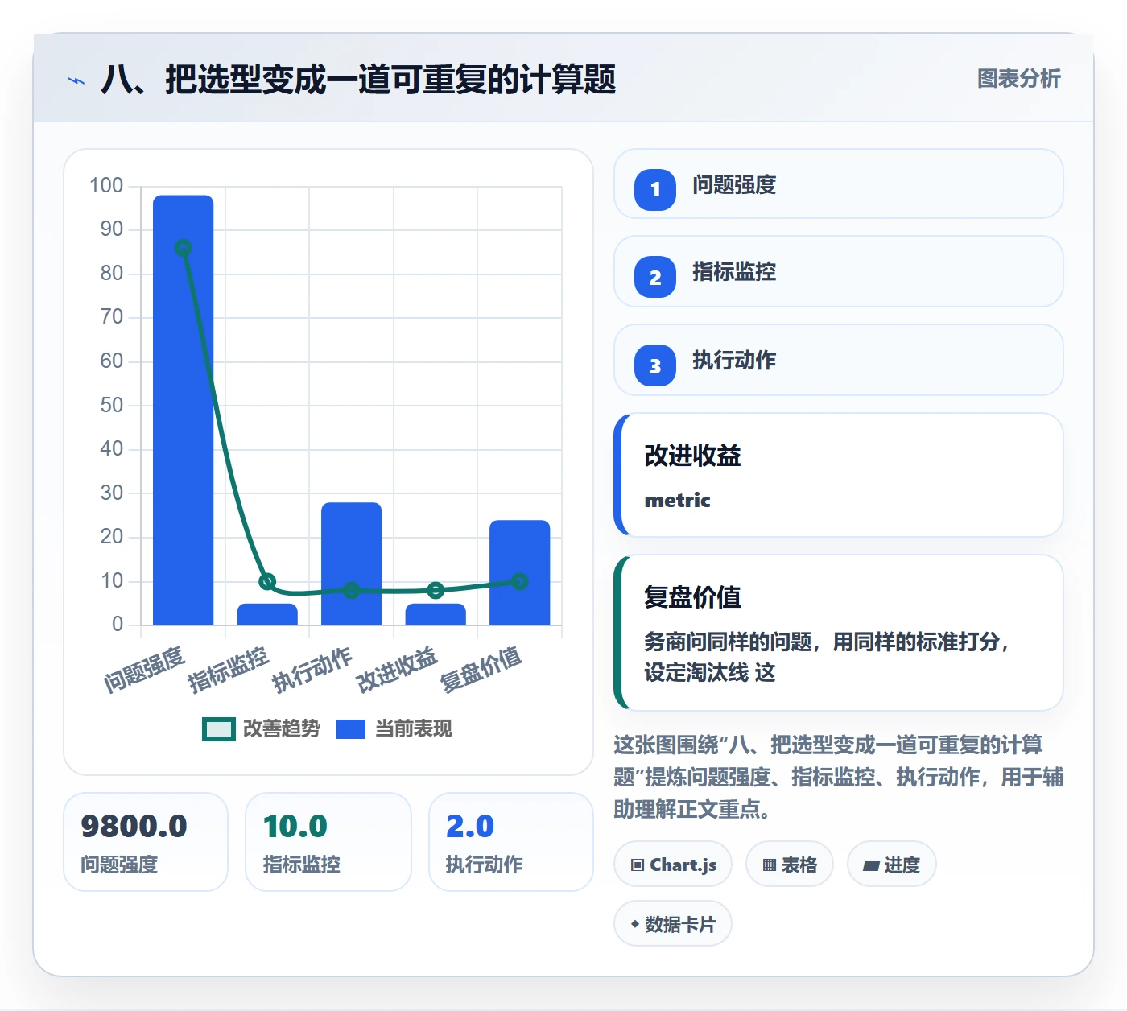Click the 图表分析 label in header

click(1019, 79)
